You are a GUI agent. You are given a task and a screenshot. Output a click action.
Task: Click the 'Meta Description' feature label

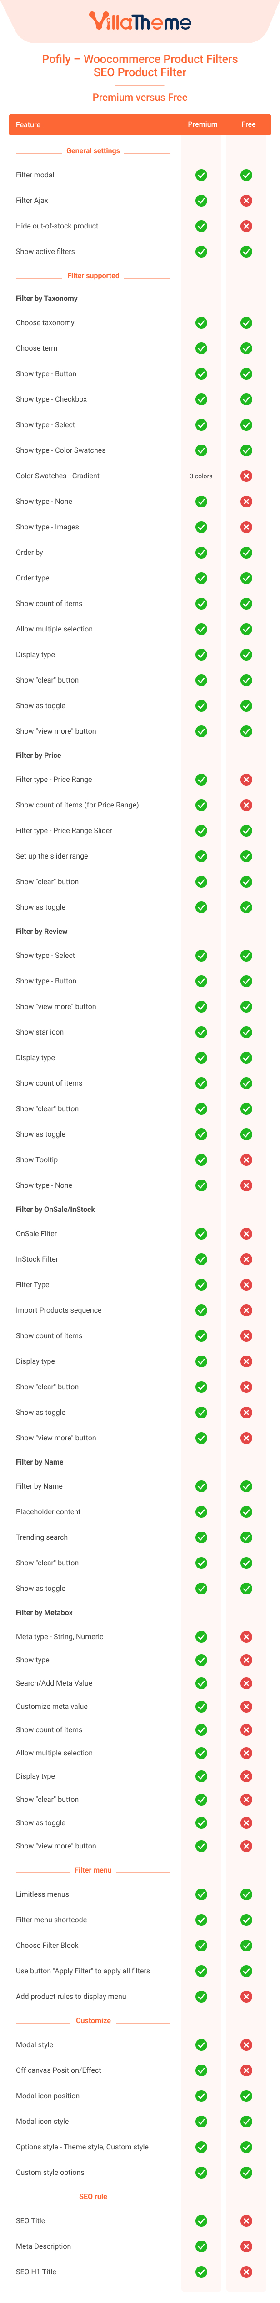43,2246
